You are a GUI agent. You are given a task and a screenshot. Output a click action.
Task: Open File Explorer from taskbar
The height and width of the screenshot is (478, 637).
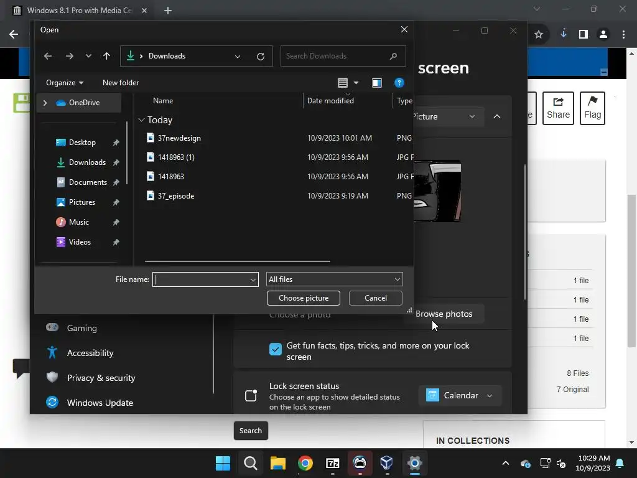click(x=278, y=463)
